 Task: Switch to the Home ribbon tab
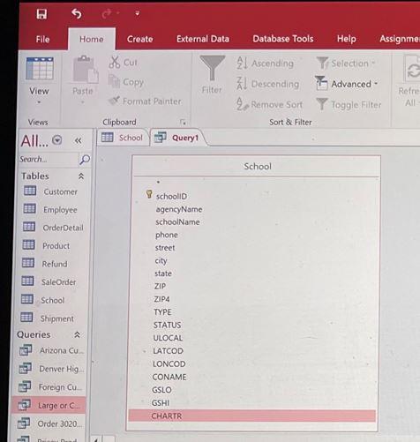click(92, 39)
